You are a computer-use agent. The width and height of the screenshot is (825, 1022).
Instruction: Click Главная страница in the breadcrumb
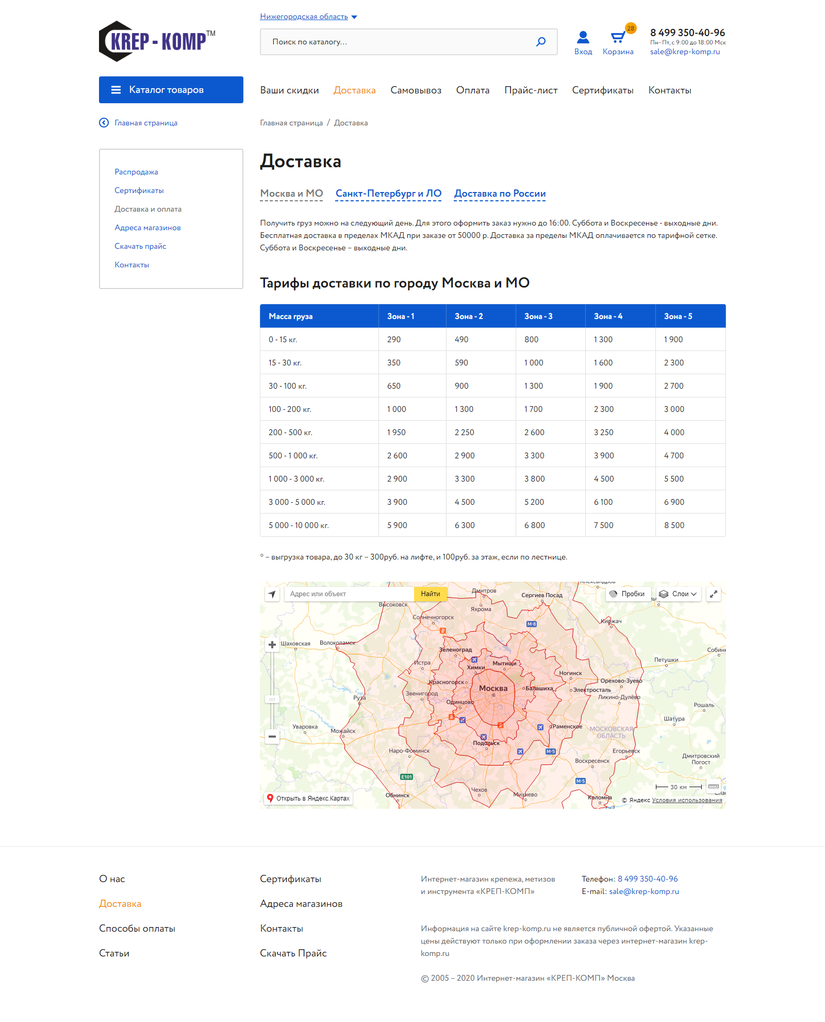point(291,123)
